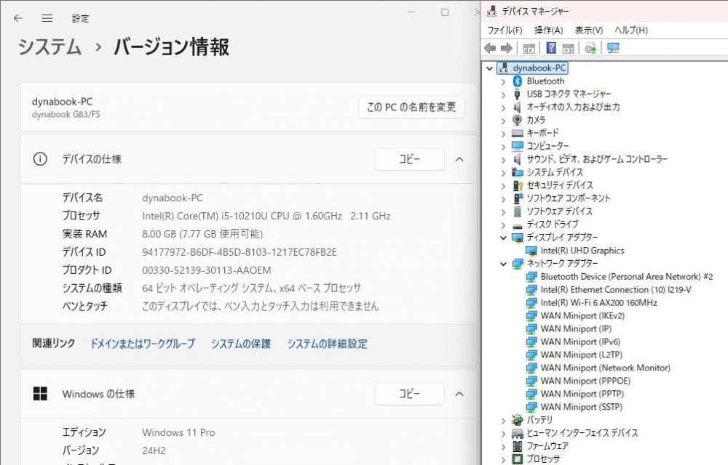Click the Bluetooth category icon in the device tree

[517, 81]
